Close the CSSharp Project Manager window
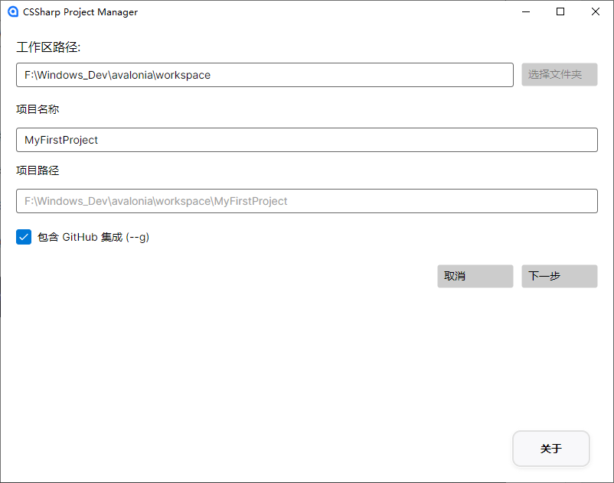Screen dimensions: 614x483 pos(595,11)
